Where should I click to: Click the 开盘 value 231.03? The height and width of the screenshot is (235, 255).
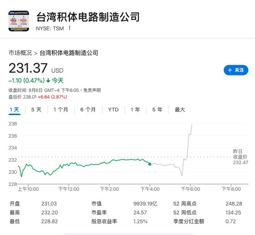click(x=49, y=204)
